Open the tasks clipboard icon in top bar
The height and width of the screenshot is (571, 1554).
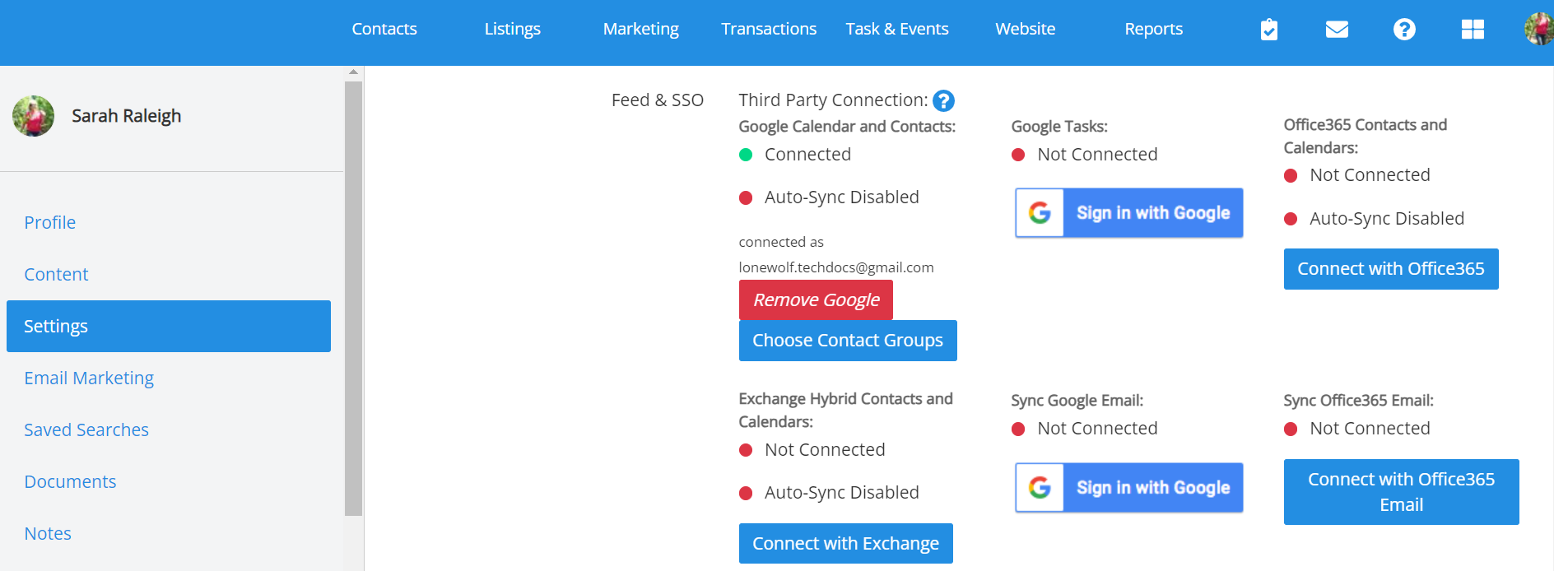pyautogui.click(x=1268, y=29)
